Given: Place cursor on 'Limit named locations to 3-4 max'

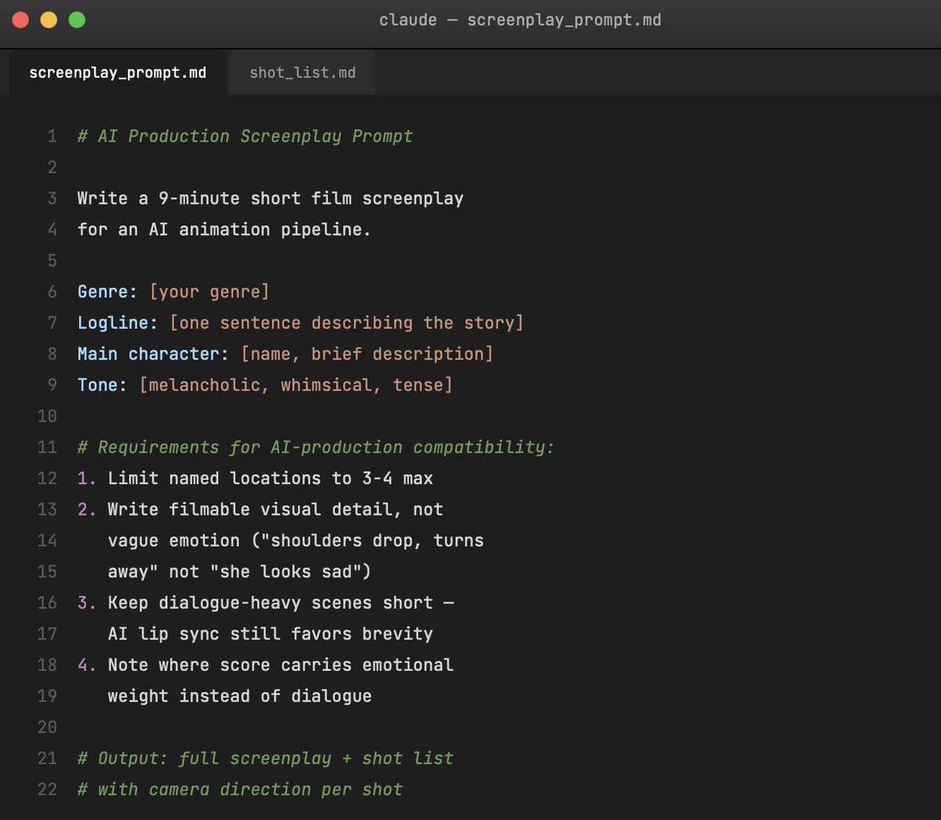Looking at the screenshot, I should coord(271,479).
